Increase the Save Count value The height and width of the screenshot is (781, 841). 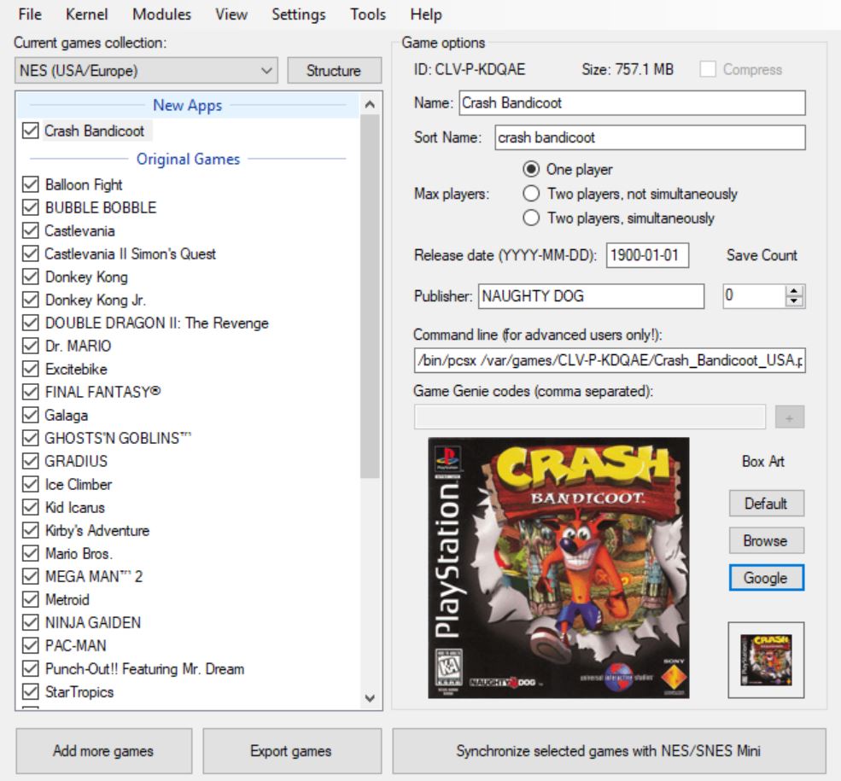point(794,290)
